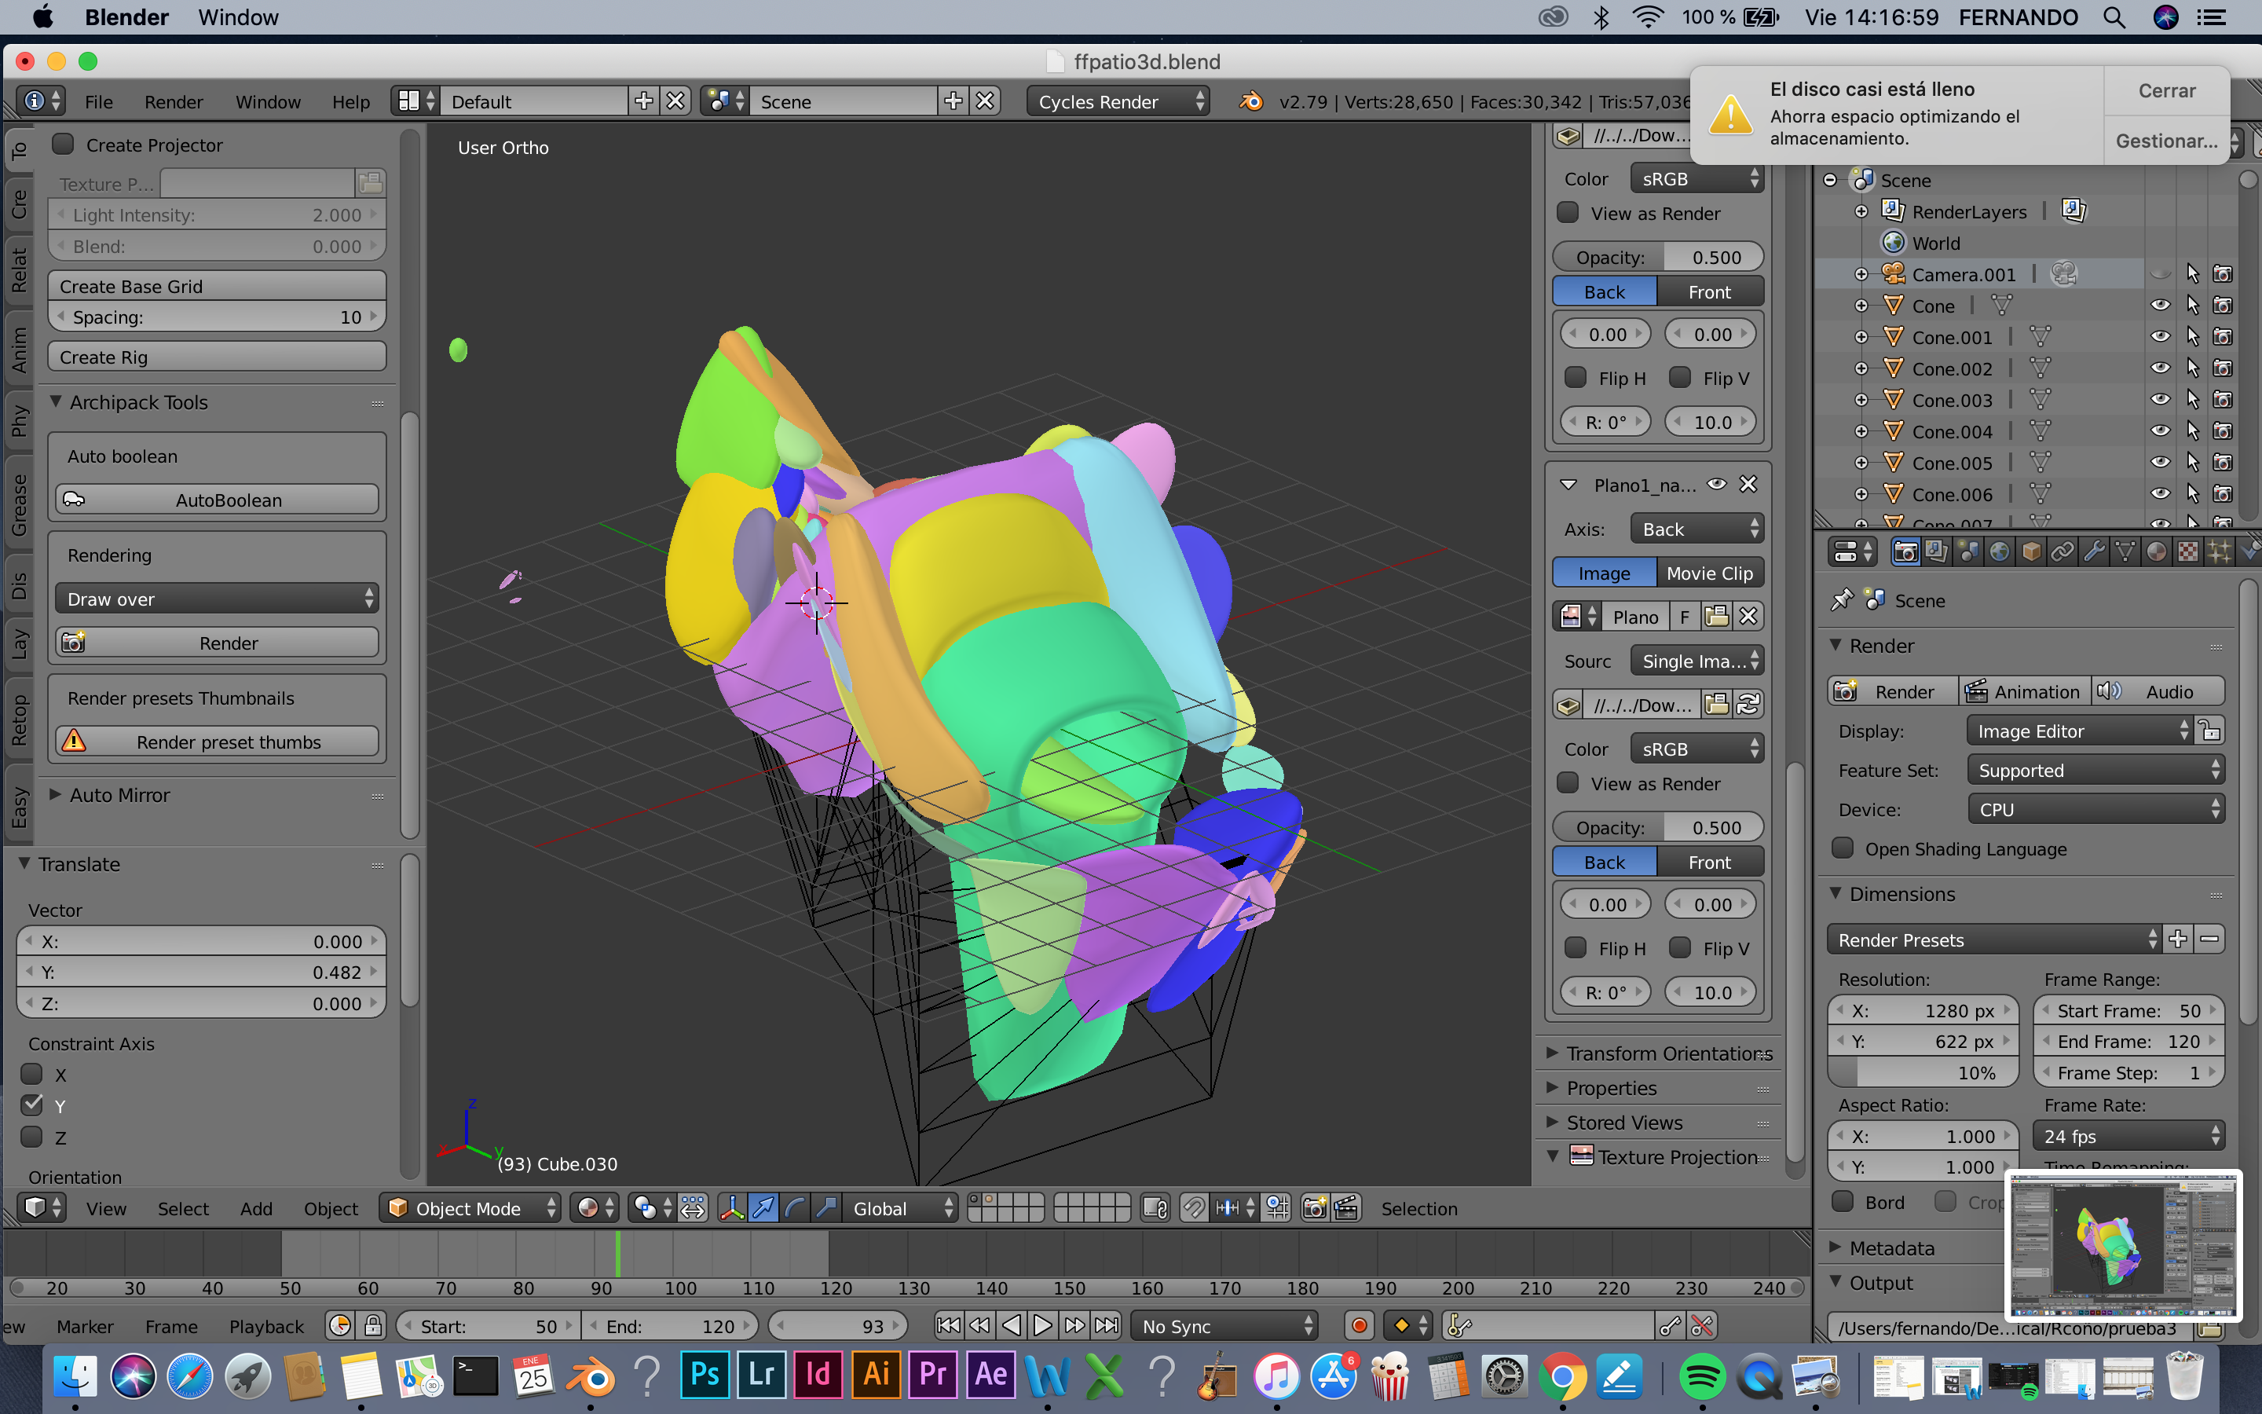Click the play animation button in timeline
This screenshot has height=1414, width=2262.
tap(1042, 1325)
